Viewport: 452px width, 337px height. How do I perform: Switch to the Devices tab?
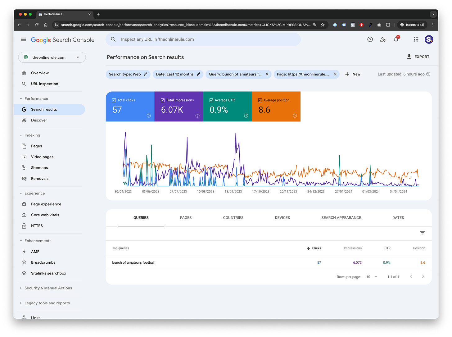pos(282,218)
